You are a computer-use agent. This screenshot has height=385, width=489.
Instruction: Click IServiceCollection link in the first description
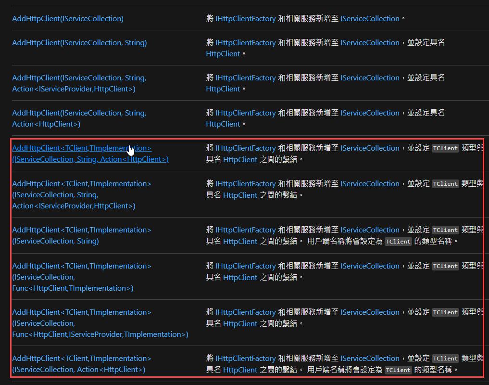[x=369, y=18]
